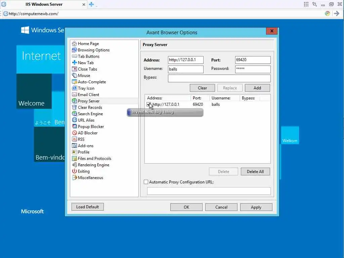The image size is (344, 258).
Task: Click the Cancel button
Action: 221,207
